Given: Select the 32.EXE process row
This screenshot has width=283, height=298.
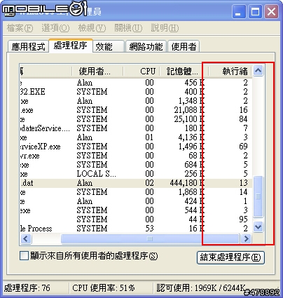Looking at the screenshot, I should point(137,92).
